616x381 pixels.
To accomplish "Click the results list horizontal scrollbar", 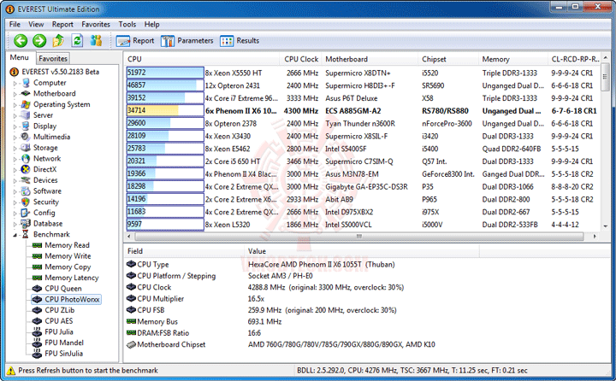I will (359, 237).
